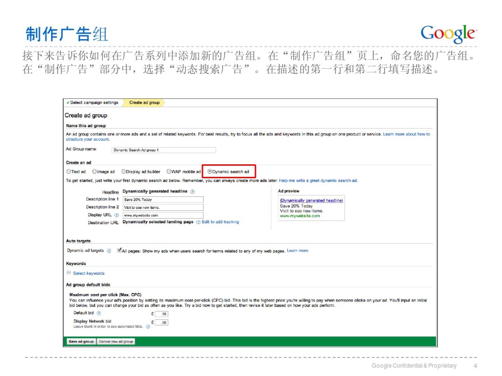Image resolution: width=502 pixels, height=376 pixels.
Task: Click Cancel new ad group button
Action: (116, 342)
